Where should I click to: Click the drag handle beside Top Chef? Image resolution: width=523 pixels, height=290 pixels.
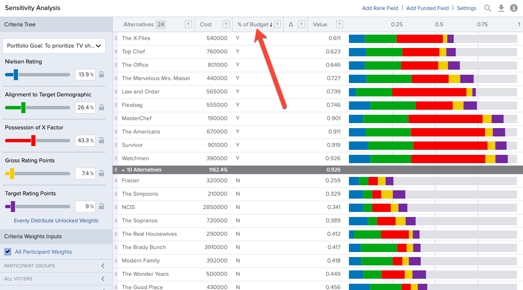pyautogui.click(x=116, y=51)
